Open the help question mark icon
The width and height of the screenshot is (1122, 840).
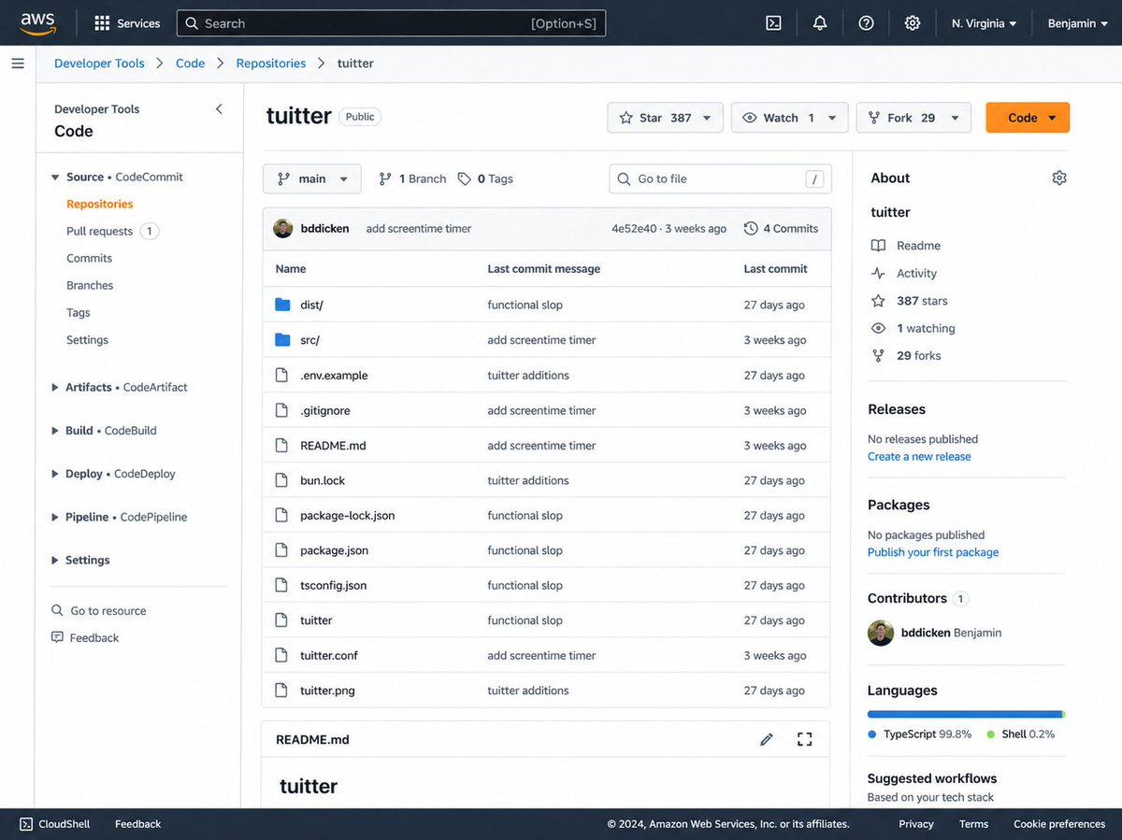pyautogui.click(x=866, y=23)
